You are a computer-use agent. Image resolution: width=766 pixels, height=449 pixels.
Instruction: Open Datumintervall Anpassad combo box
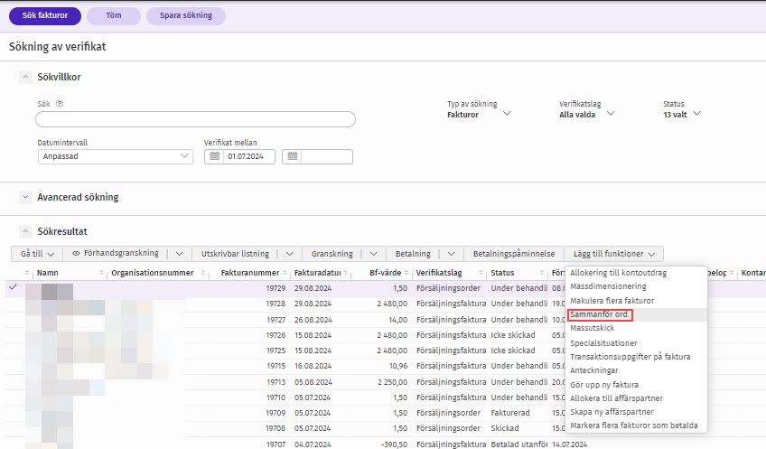(116, 156)
